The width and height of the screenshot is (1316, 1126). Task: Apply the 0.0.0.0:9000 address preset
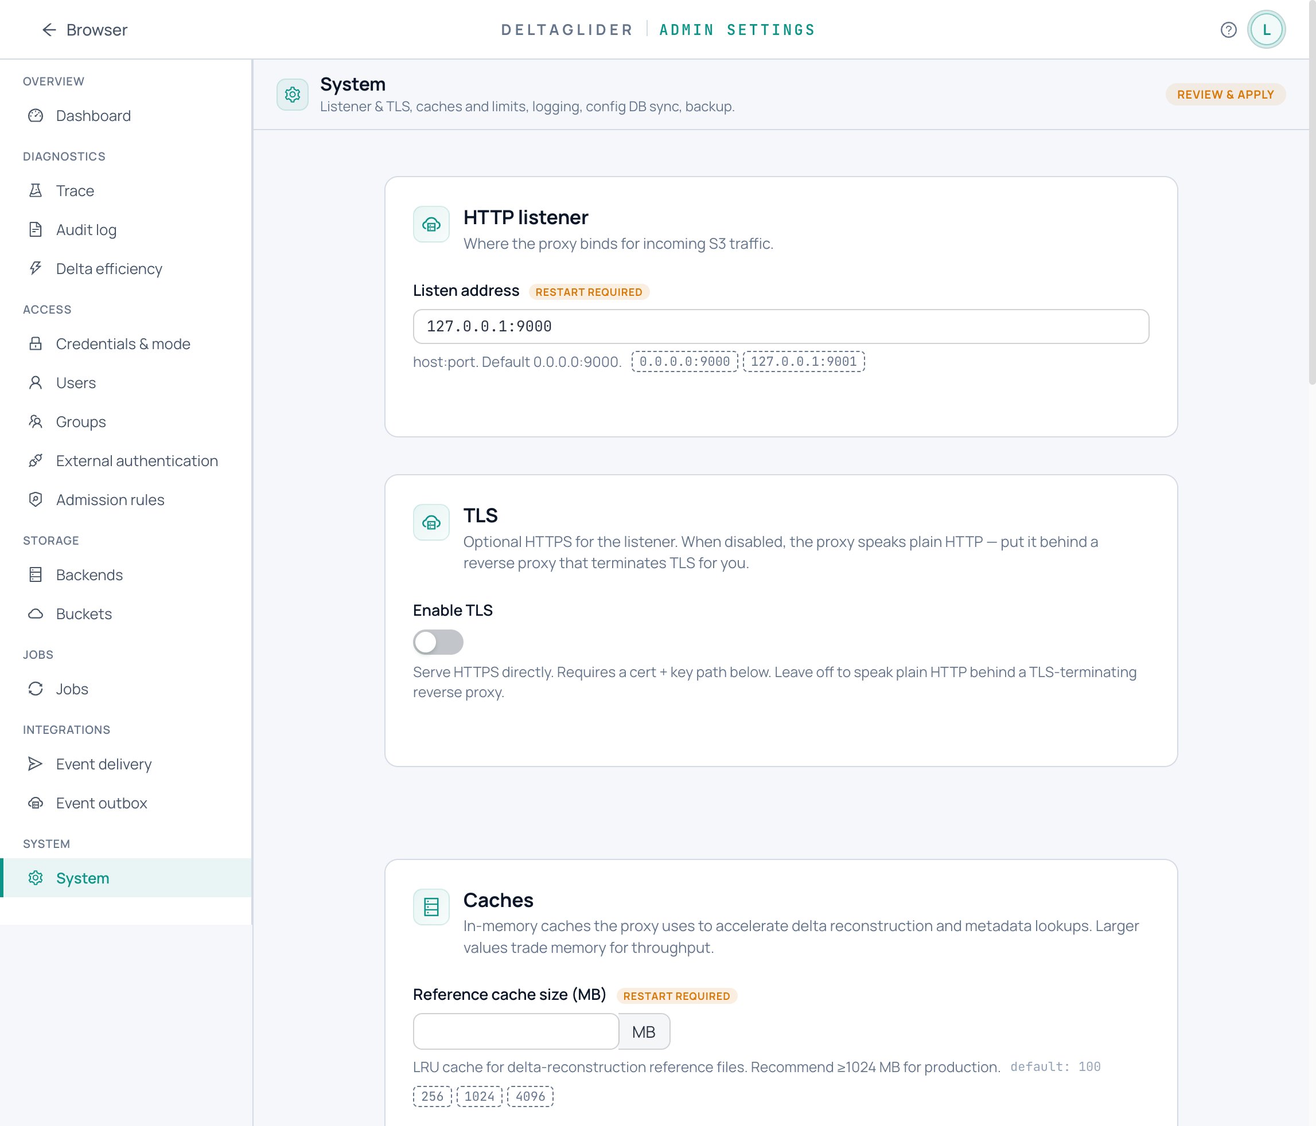685,361
